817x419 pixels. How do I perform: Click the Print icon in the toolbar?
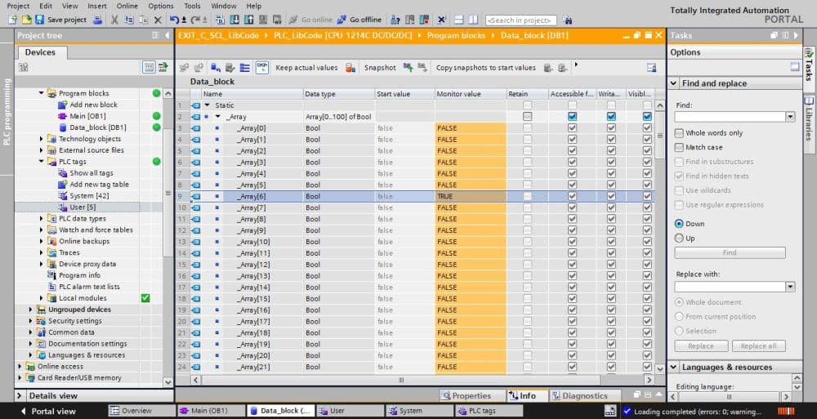point(97,20)
